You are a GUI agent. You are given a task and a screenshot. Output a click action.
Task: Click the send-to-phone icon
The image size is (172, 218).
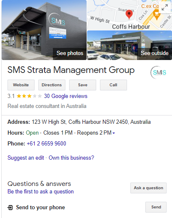click(x=10, y=208)
